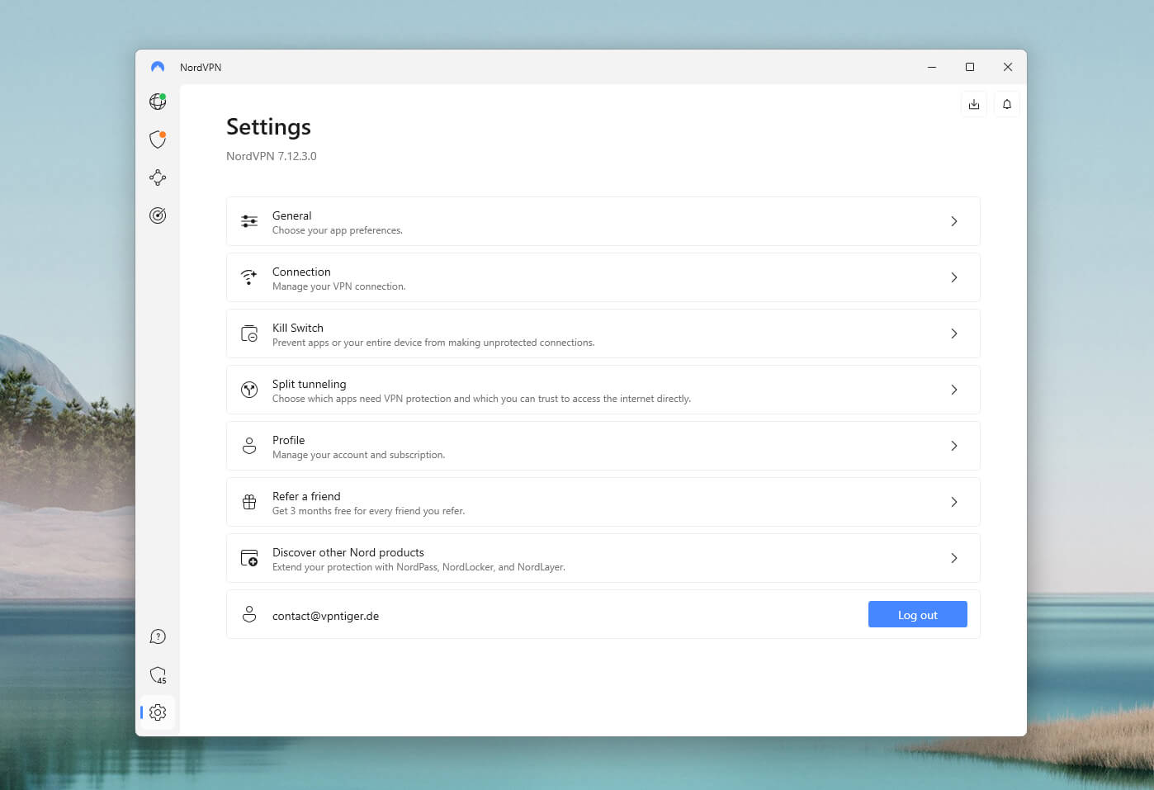Open Kill Switch settings label
1154x790 pixels.
click(x=298, y=328)
